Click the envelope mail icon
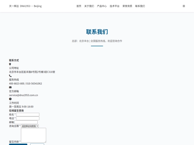 (x=10, y=87)
